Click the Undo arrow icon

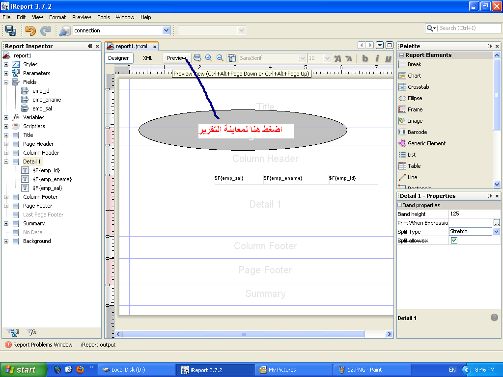tap(30, 30)
